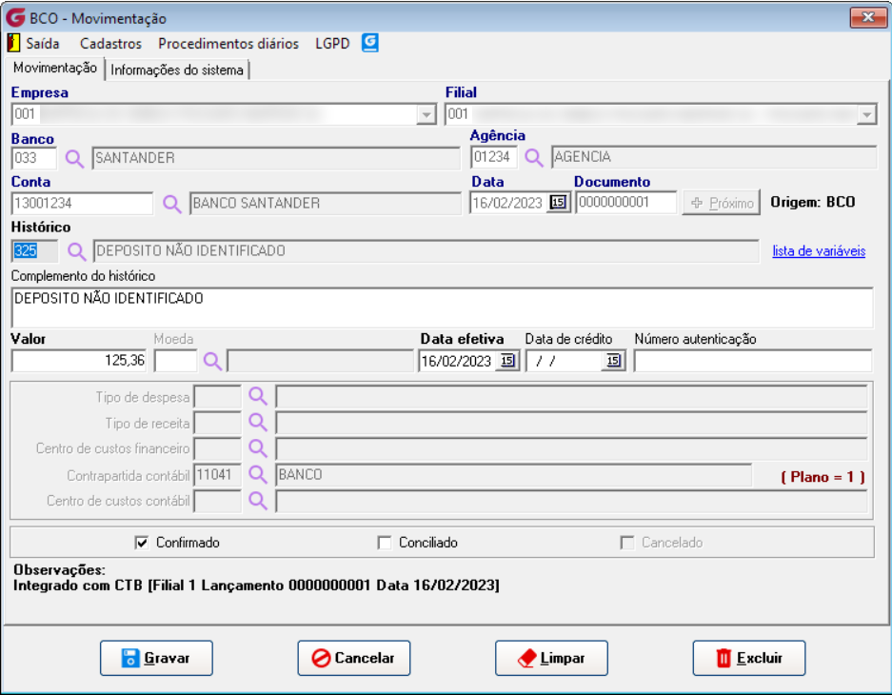The image size is (892, 695).
Task: Open Contrapartida contábil lookup magnifier
Action: [x=258, y=474]
